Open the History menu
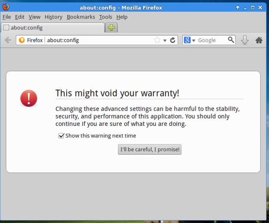Image resolution: width=269 pixels, height=223 pixels. (x=53, y=17)
